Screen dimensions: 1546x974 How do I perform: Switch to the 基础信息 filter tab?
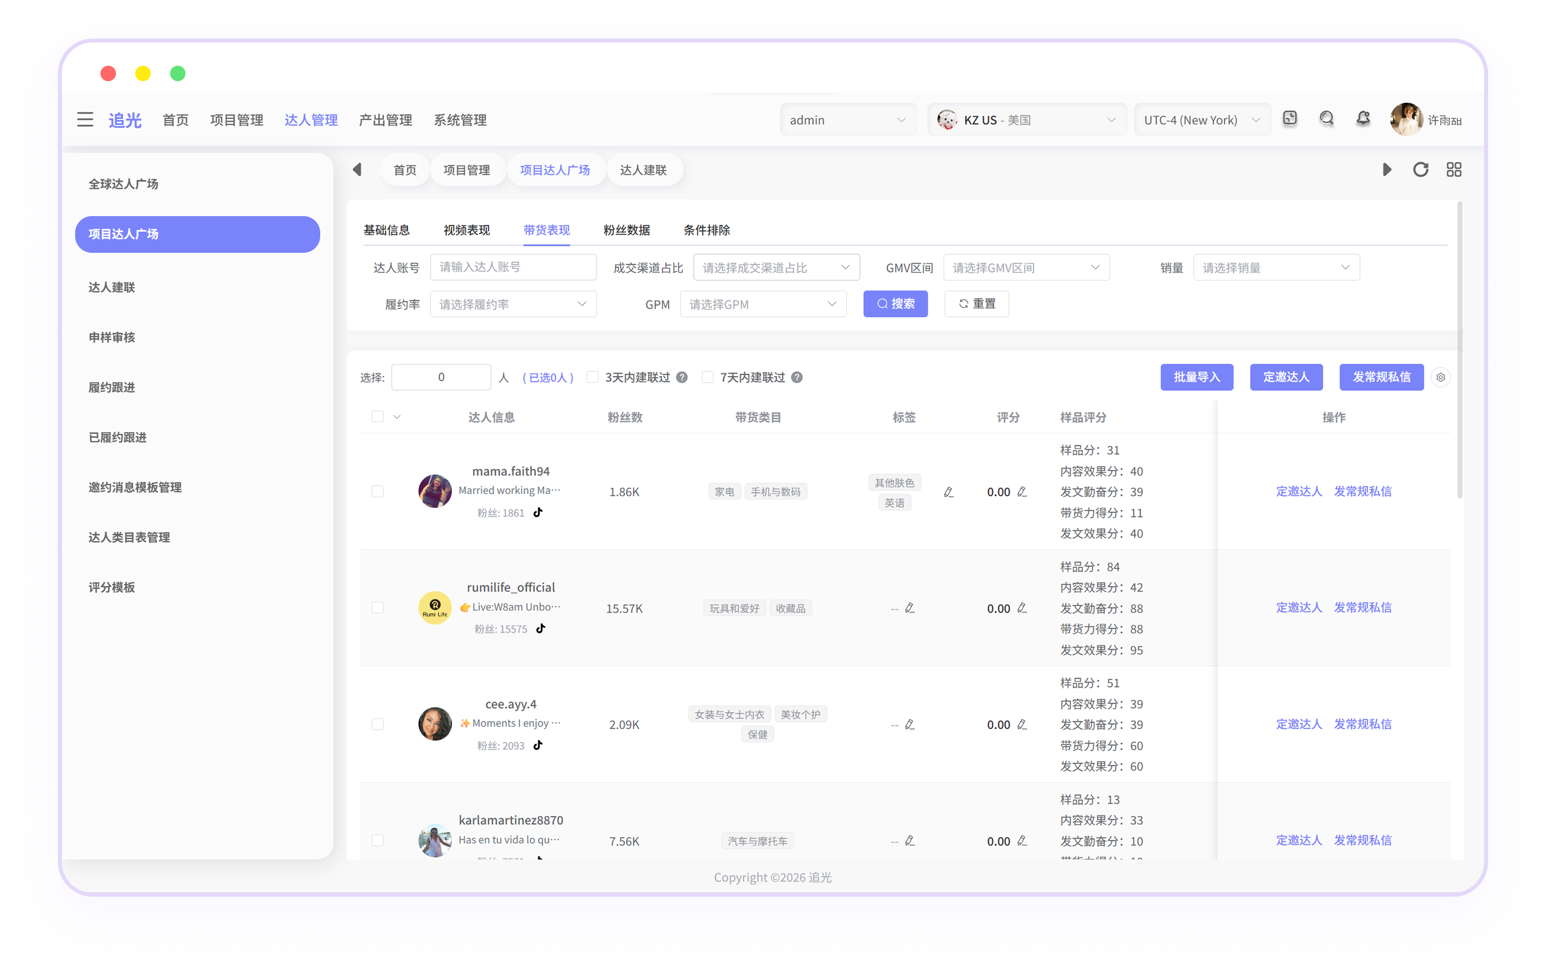pyautogui.click(x=386, y=230)
